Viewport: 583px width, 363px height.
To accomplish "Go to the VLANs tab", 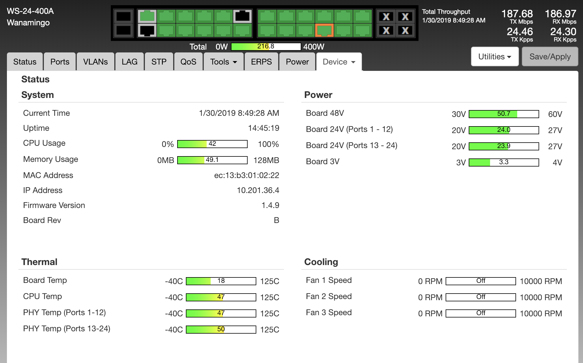I will 95,62.
